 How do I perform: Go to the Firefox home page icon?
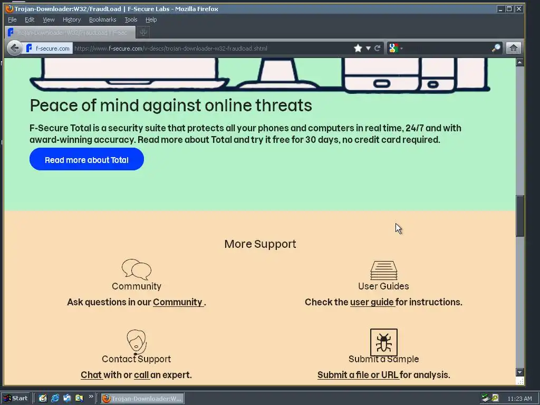point(513,48)
